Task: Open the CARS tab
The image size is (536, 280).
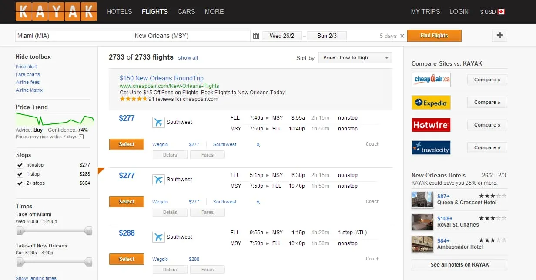Action: pos(186,12)
